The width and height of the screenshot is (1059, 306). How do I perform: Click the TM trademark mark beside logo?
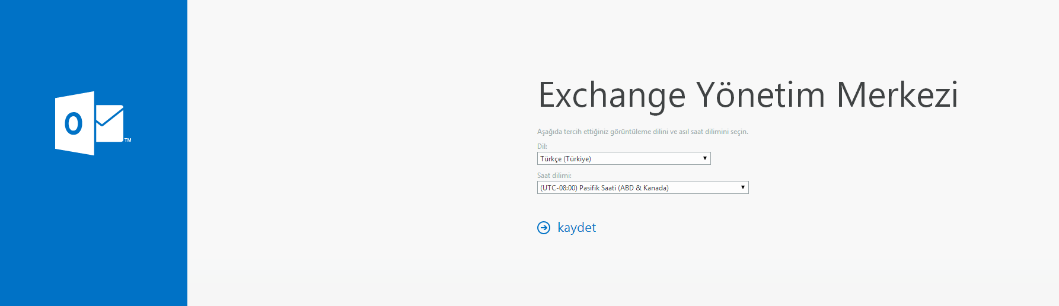coord(128,141)
